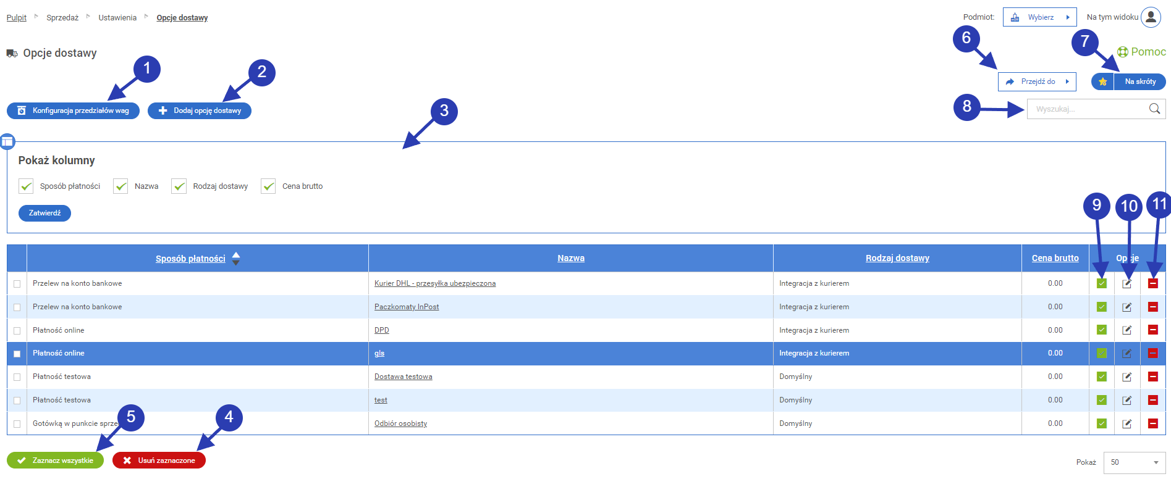Click the edit icon for Odbiór osobisty row
This screenshot has height=479, width=1171.
click(x=1127, y=423)
